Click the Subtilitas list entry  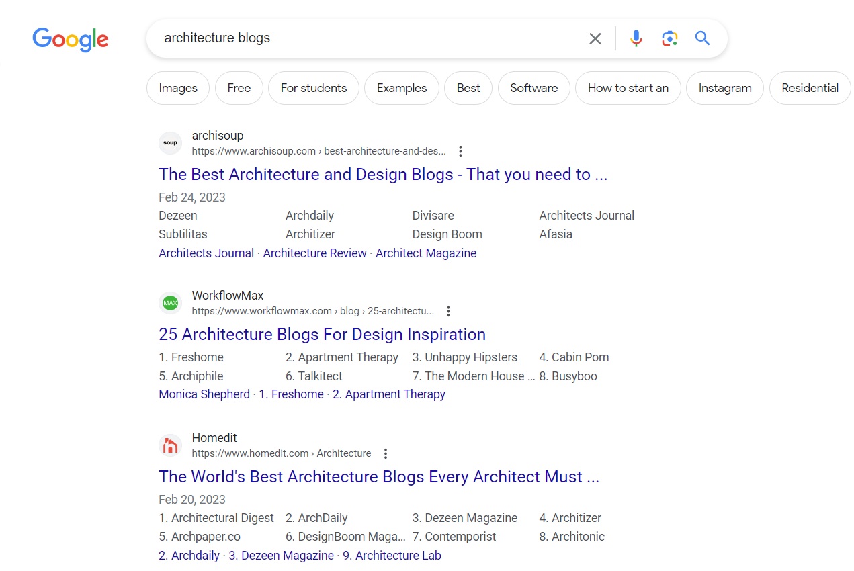[x=183, y=234]
